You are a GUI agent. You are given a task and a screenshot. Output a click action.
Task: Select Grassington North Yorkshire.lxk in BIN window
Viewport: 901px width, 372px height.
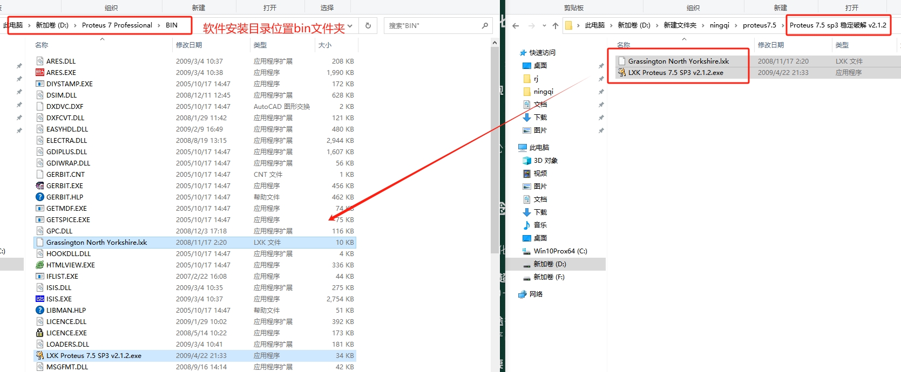pos(194,242)
